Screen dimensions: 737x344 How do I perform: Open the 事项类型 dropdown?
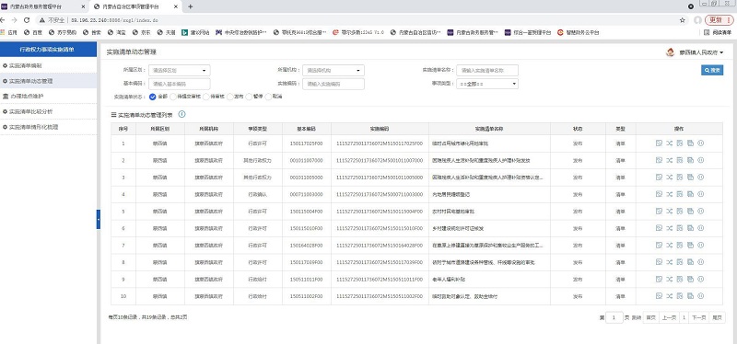(x=487, y=84)
